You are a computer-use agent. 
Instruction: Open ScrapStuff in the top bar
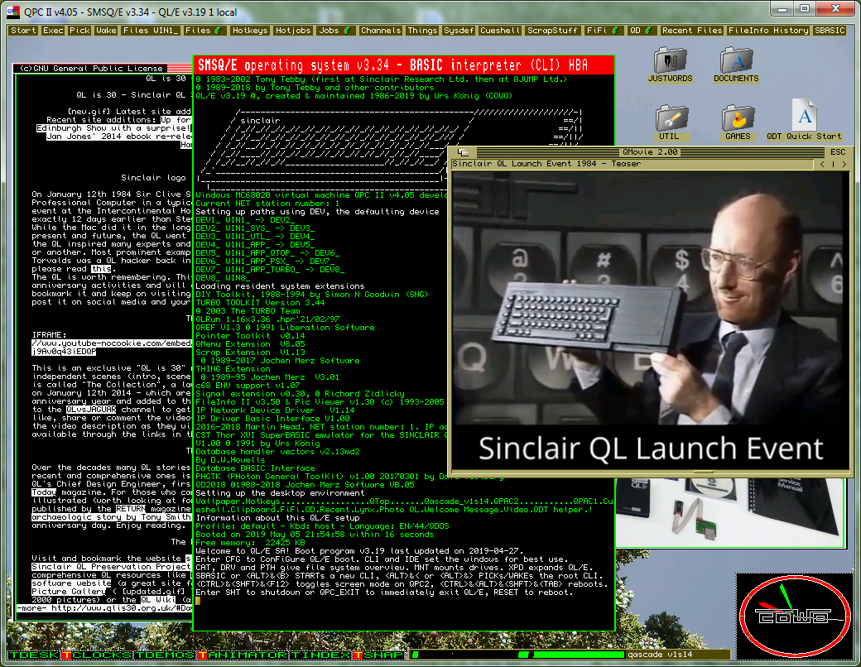point(552,31)
